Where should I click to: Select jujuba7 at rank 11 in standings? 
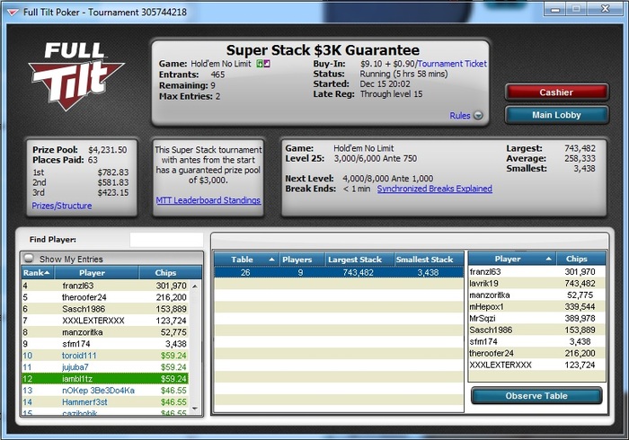tap(105, 367)
